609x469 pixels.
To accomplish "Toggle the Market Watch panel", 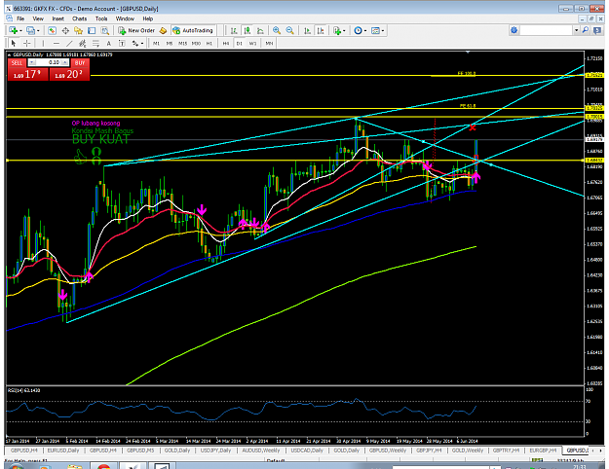I will coord(52,30).
